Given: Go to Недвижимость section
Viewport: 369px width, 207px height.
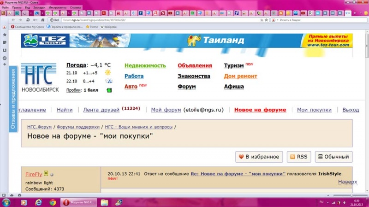Looking at the screenshot, I should point(145,65).
